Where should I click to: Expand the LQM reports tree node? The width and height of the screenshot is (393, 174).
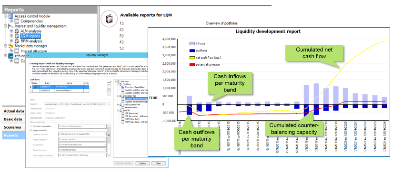(11, 36)
